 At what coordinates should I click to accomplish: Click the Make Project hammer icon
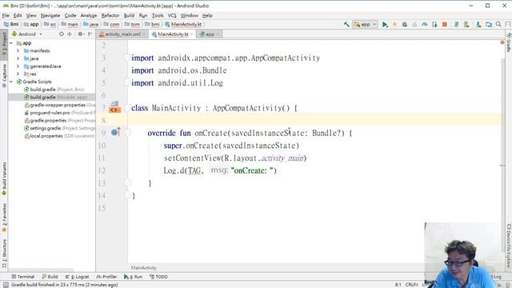coord(346,24)
